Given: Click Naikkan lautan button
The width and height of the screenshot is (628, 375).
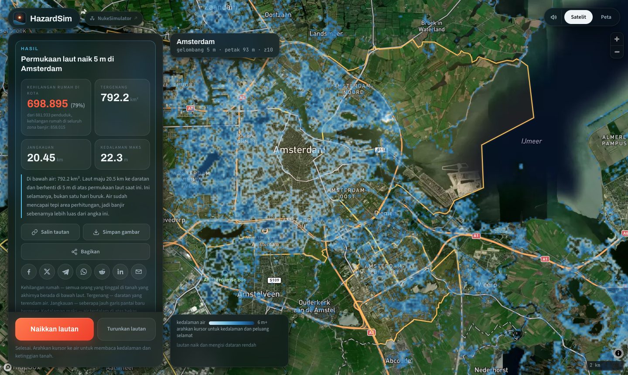Looking at the screenshot, I should [x=55, y=329].
